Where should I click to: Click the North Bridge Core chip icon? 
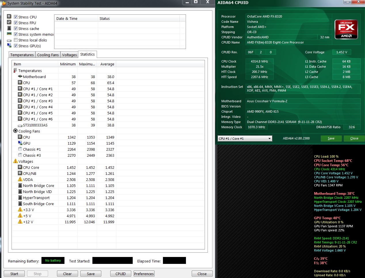[x=20, y=186]
